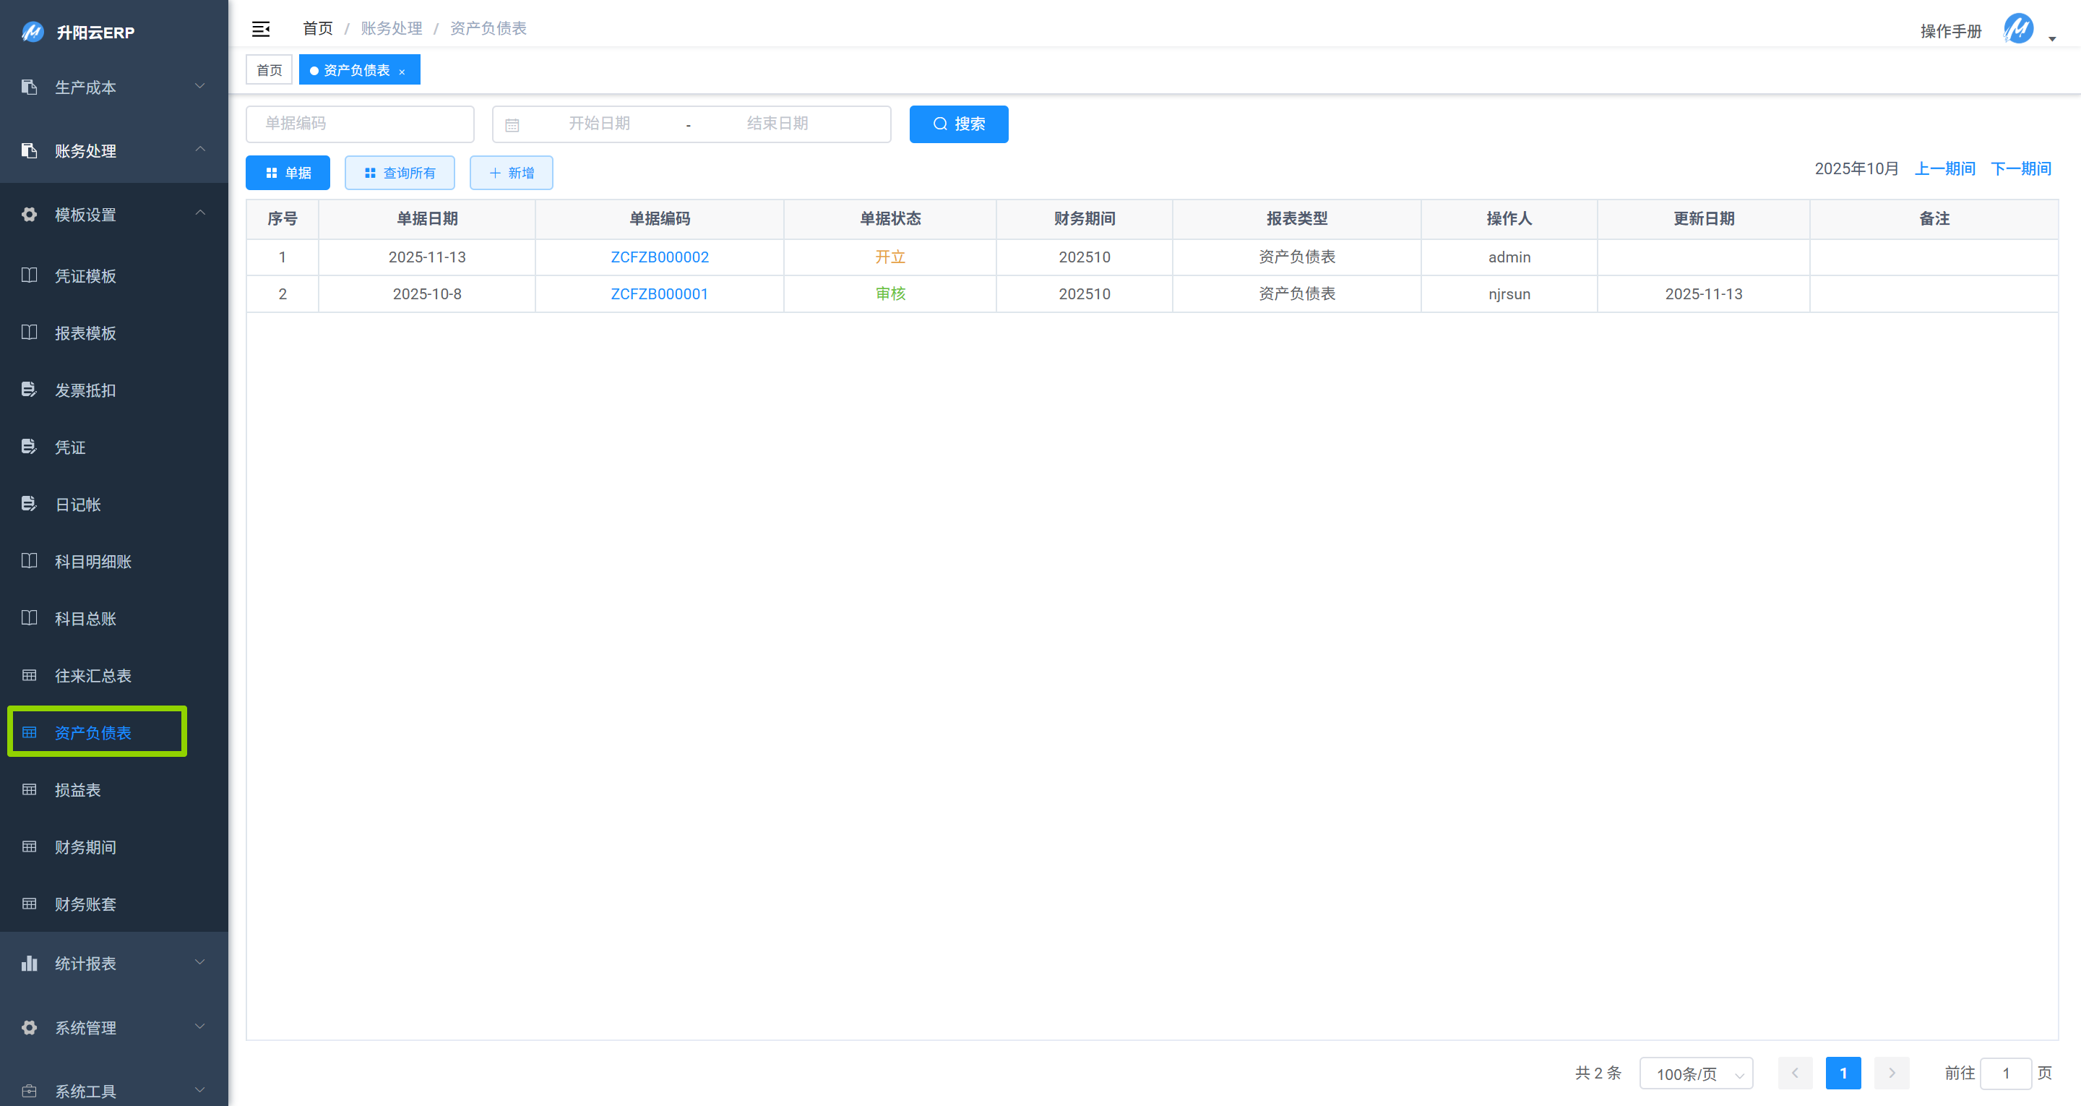Open the 100条/页 page size dropdown
Viewport: 2081px width, 1106px height.
click(1696, 1073)
